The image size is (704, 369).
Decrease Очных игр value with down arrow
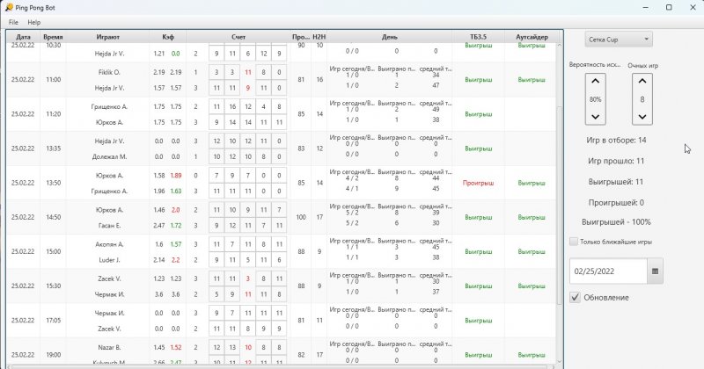642,117
